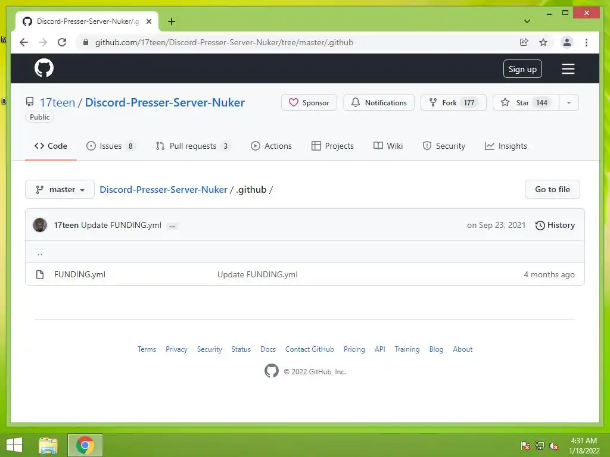
Task: Click the Notifications bell button
Action: pyautogui.click(x=378, y=102)
